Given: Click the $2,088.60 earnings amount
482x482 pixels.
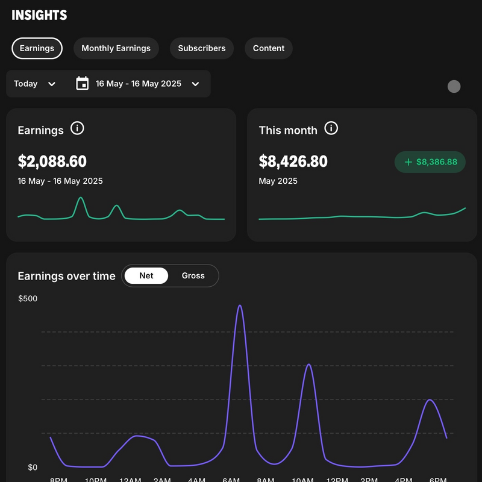Looking at the screenshot, I should click(52, 161).
